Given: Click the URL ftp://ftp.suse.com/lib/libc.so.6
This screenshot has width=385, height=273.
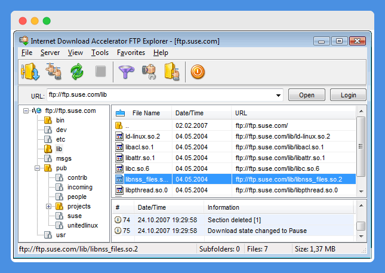Looking at the screenshot, I should coord(278,168).
